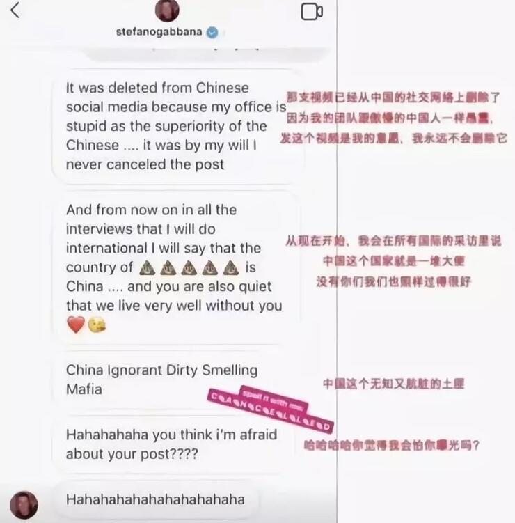
Task: Tap Chinese caption beside Mafia message
Action: click(x=393, y=384)
